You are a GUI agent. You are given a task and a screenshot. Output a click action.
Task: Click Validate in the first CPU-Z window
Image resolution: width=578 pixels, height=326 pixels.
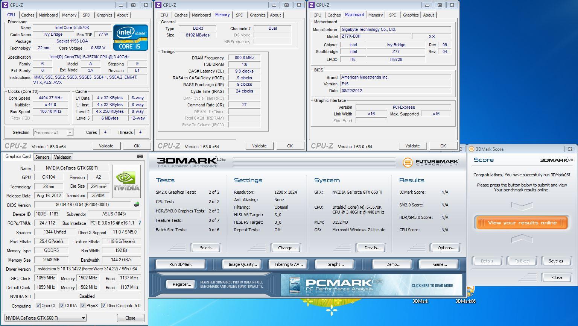[106, 146]
